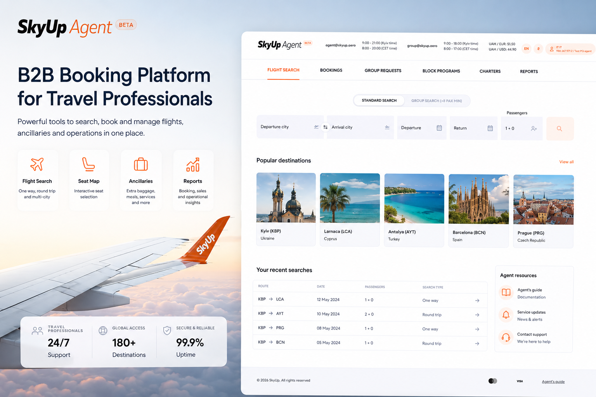Image resolution: width=596 pixels, height=397 pixels.
Task: Select Prague (PRG) destination card
Action: 543,211
